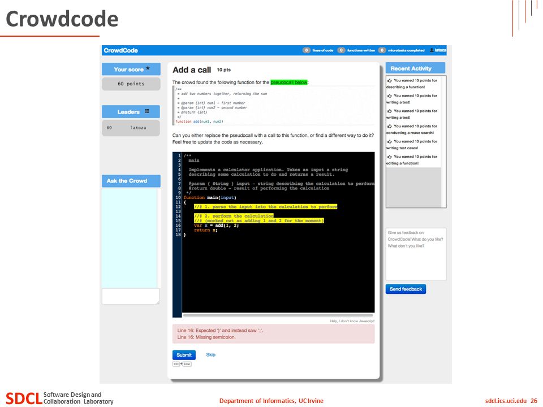Open the latoza user profile icon

[432, 50]
